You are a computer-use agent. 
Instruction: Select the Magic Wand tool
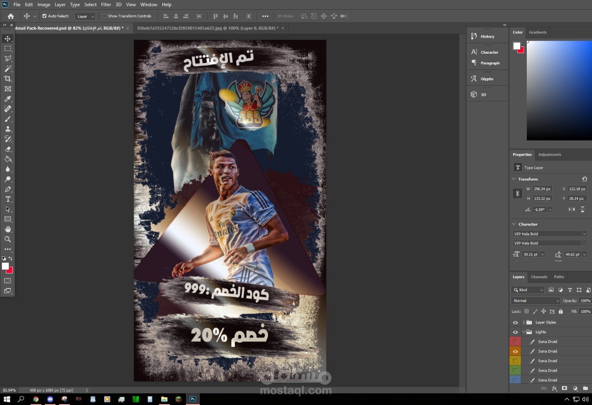click(8, 69)
